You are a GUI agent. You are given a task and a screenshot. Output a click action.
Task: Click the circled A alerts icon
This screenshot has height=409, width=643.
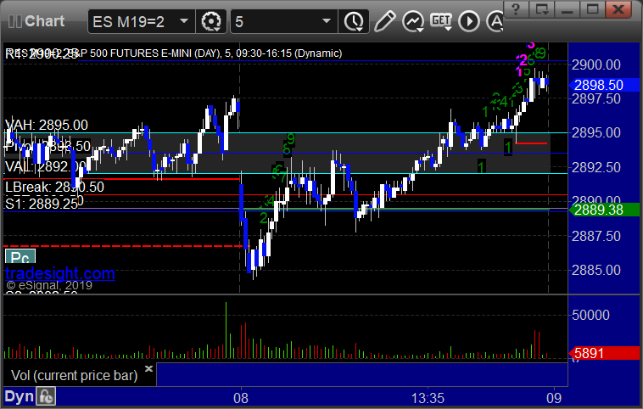(x=495, y=21)
